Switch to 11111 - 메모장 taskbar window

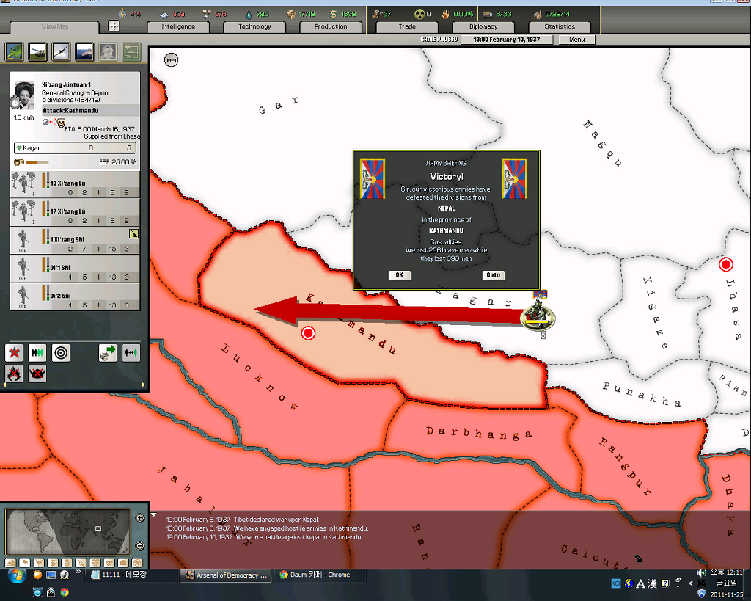click(131, 575)
